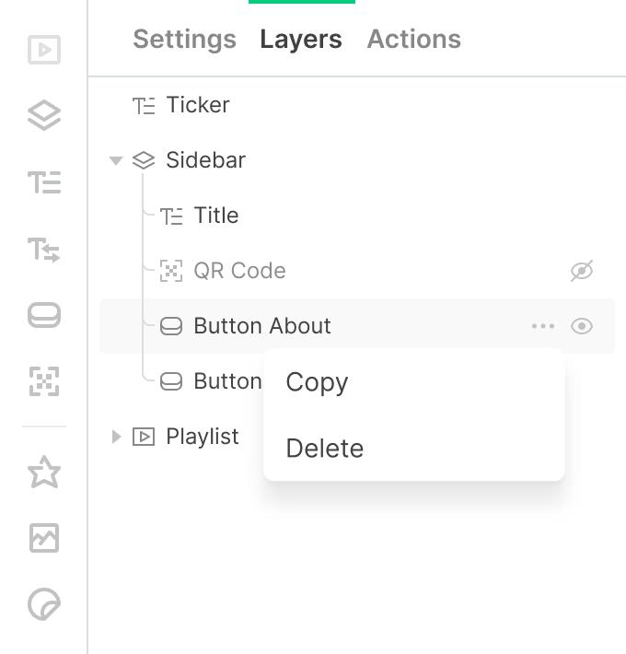Select the QR Code layer name
This screenshot has width=626, height=654.
click(240, 271)
